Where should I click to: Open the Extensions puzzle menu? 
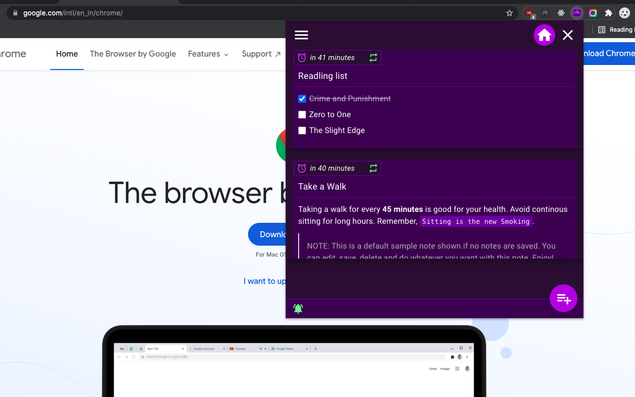pyautogui.click(x=609, y=13)
